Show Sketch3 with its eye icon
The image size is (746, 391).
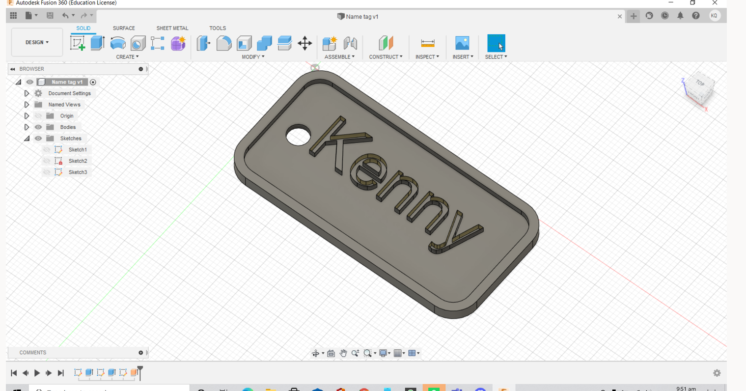[x=47, y=172]
